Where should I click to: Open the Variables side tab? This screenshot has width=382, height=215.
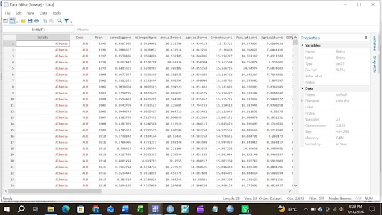pyautogui.click(x=375, y=43)
